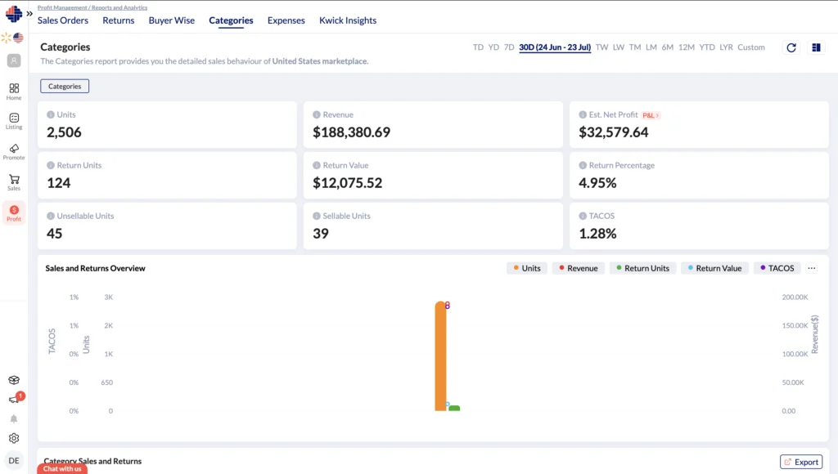Toggle TACOS series in chart legend
838x474 pixels.
pos(777,268)
